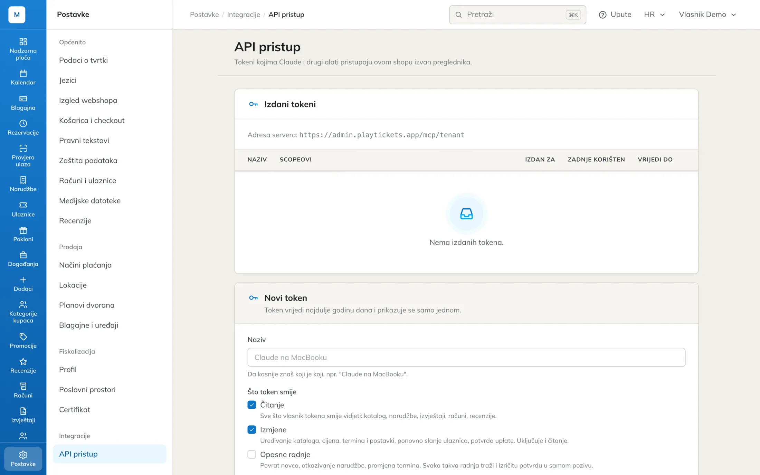The width and height of the screenshot is (760, 475).
Task: Focus the Pretraži search box
Action: click(517, 15)
